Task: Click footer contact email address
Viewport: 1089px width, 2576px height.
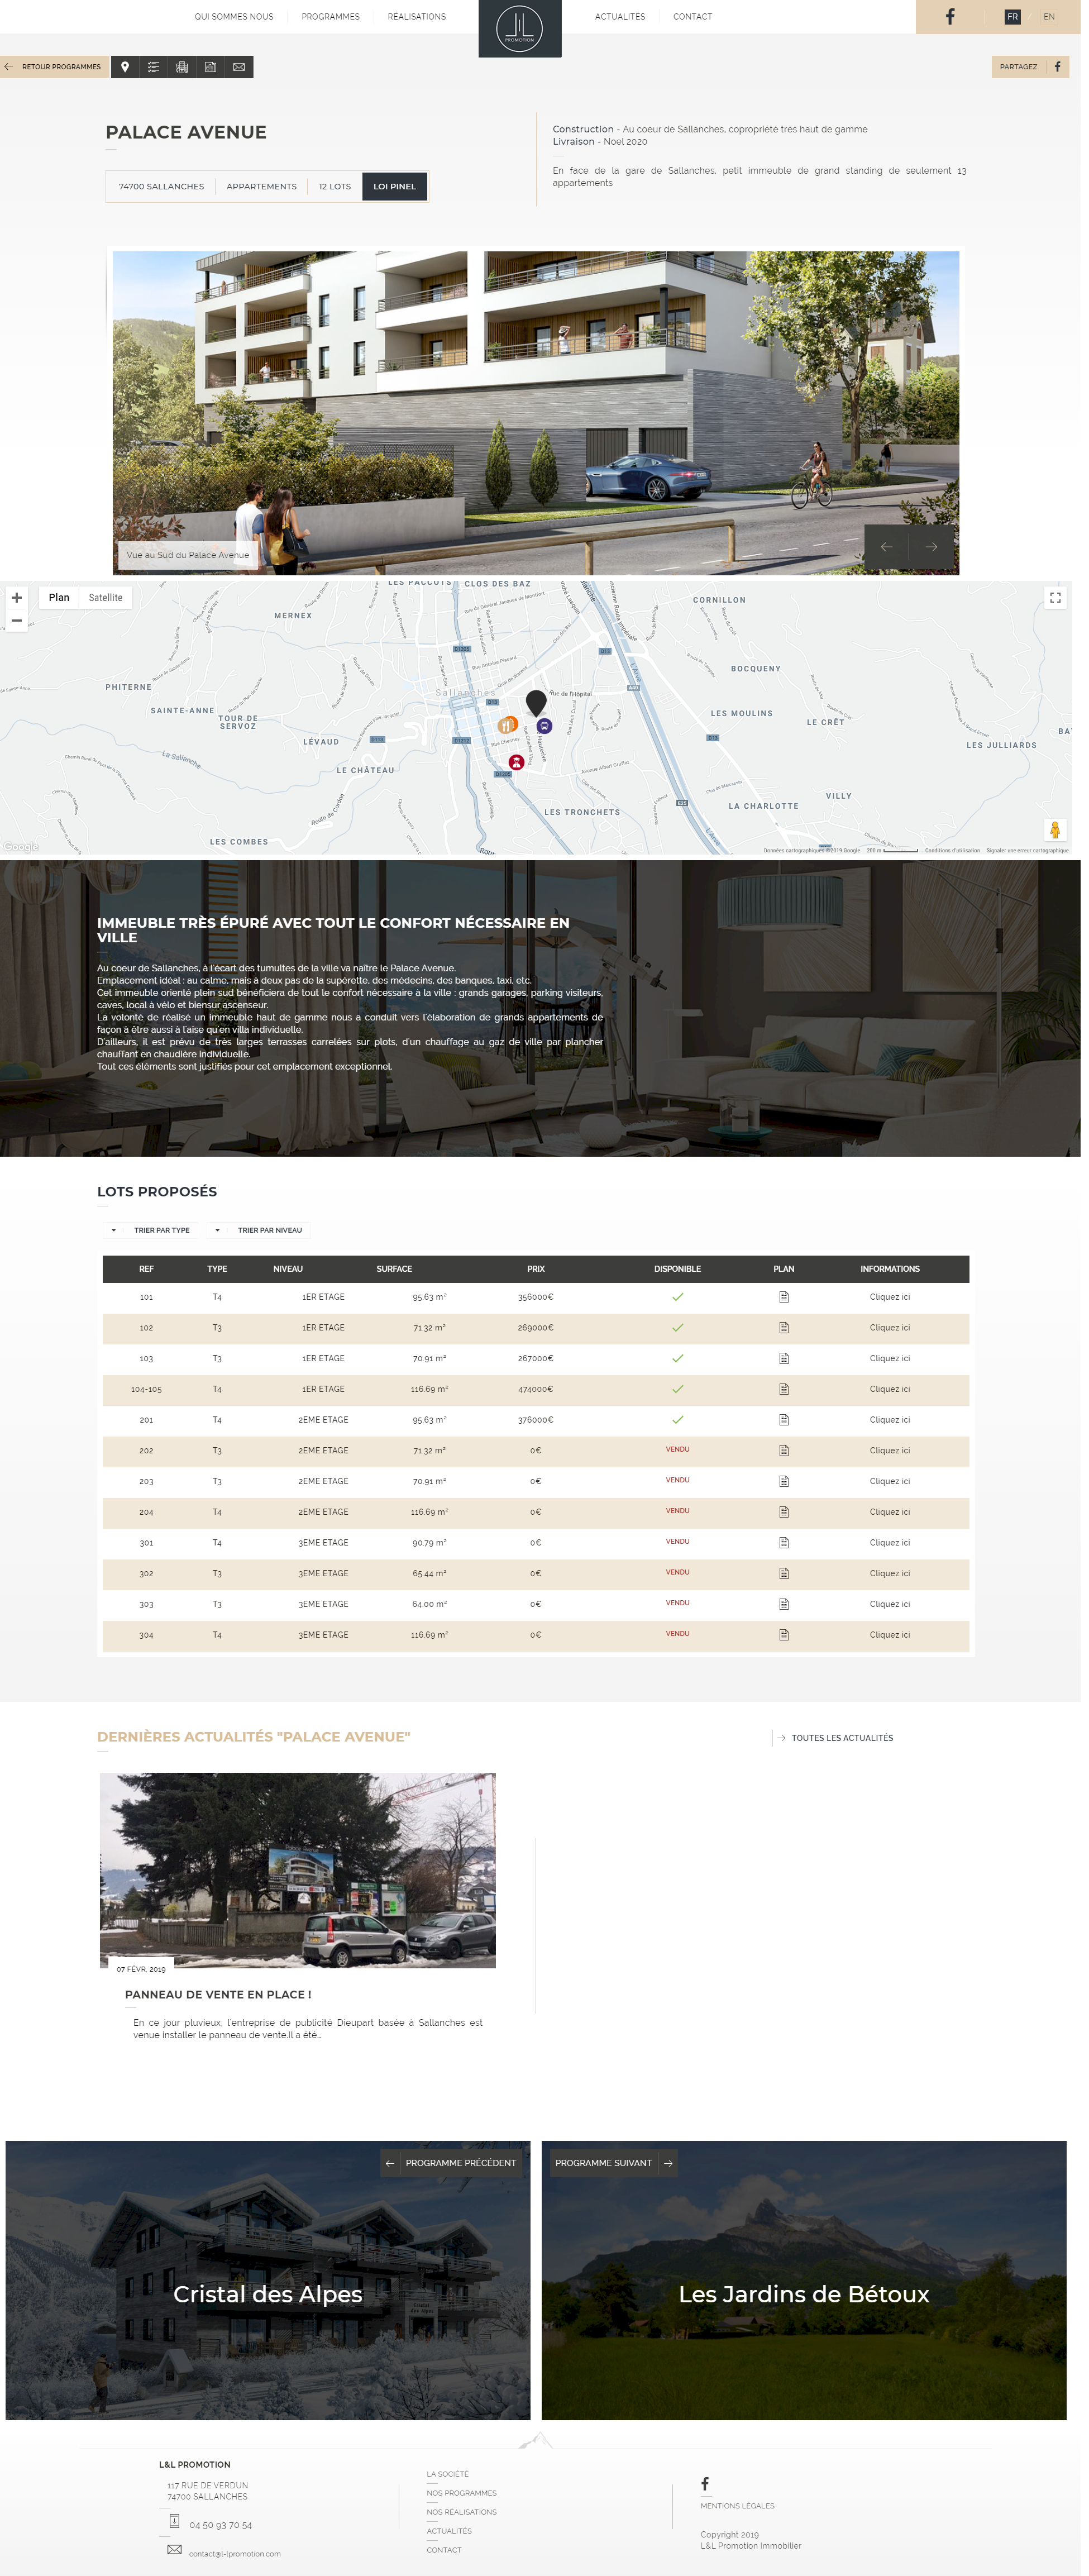Action: coord(235,2554)
